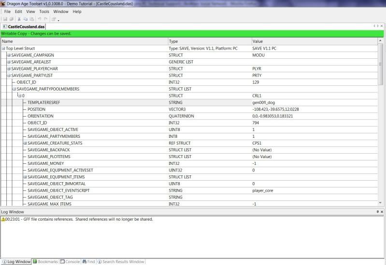Select the SAVEGAME_OBJECT_IMMORTAL row
386x265 pixels.
(x=189, y=184)
